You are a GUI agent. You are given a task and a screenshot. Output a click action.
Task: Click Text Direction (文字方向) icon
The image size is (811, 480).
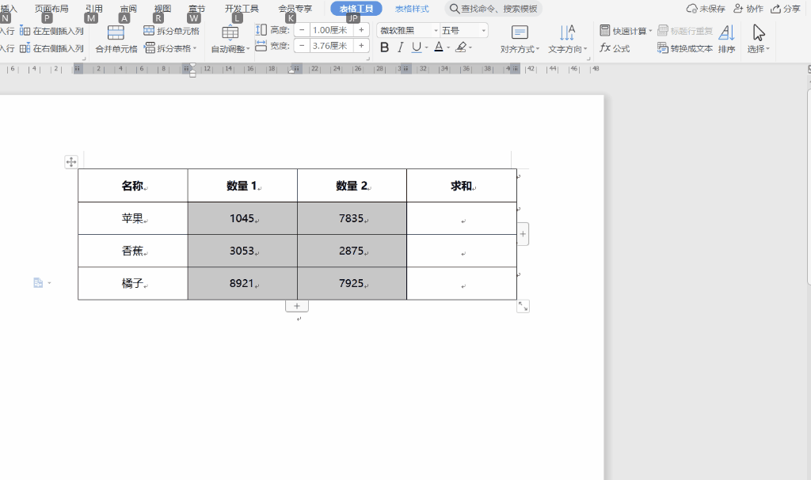click(567, 32)
